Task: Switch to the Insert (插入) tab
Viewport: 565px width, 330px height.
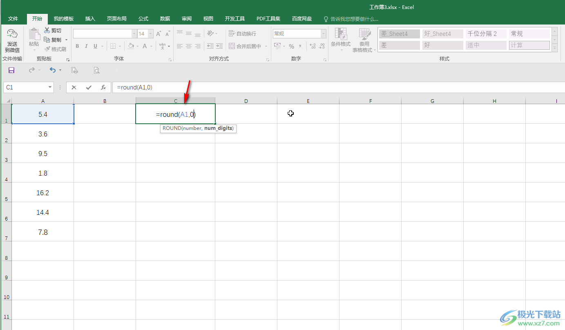Action: (x=90, y=19)
